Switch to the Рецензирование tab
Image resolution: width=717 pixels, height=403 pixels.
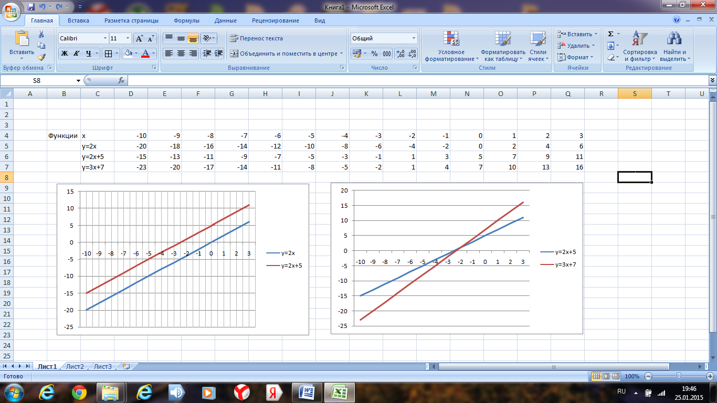point(276,20)
